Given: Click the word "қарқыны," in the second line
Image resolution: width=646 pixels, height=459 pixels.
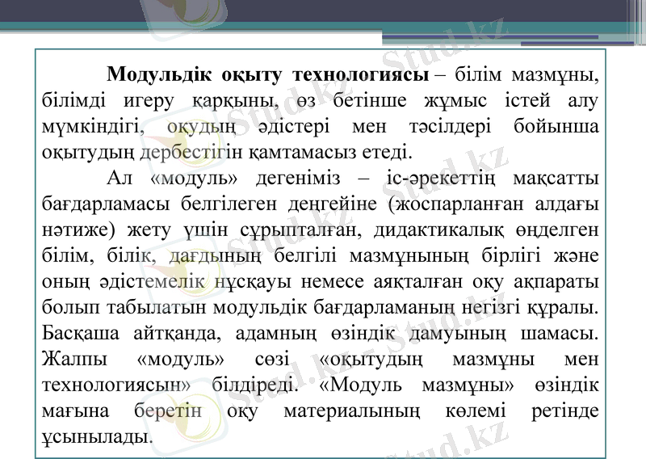Looking at the screenshot, I should (x=235, y=101).
